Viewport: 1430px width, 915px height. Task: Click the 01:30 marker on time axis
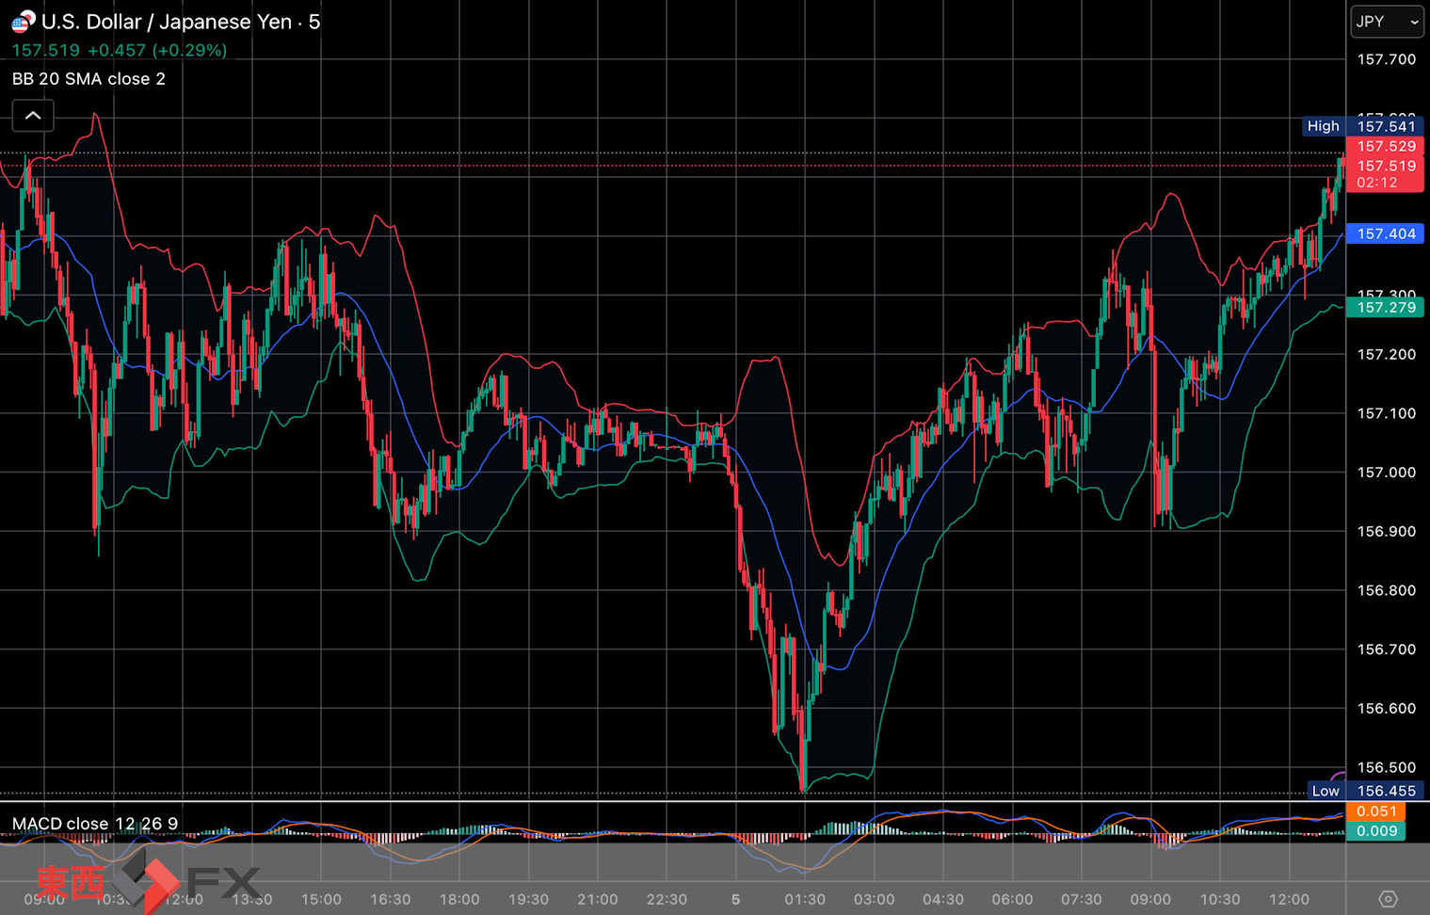click(804, 899)
